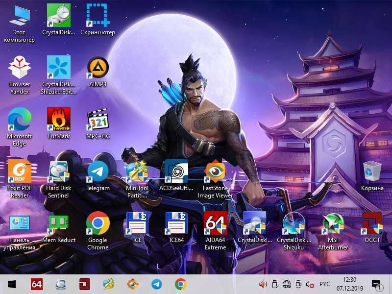Open network globe tray icon
The image size is (392, 294).
coord(287,284)
